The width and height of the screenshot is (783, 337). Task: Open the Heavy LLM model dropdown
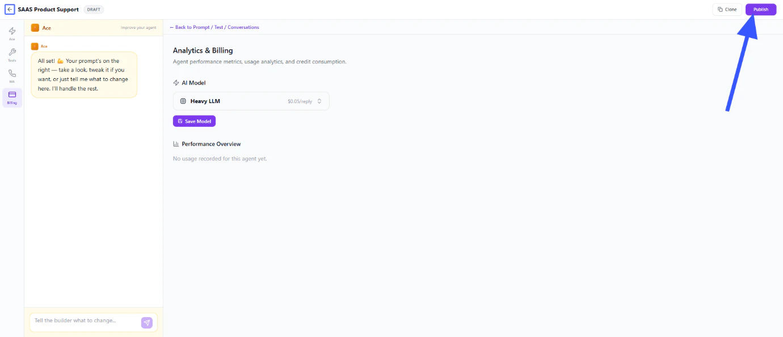coord(251,101)
